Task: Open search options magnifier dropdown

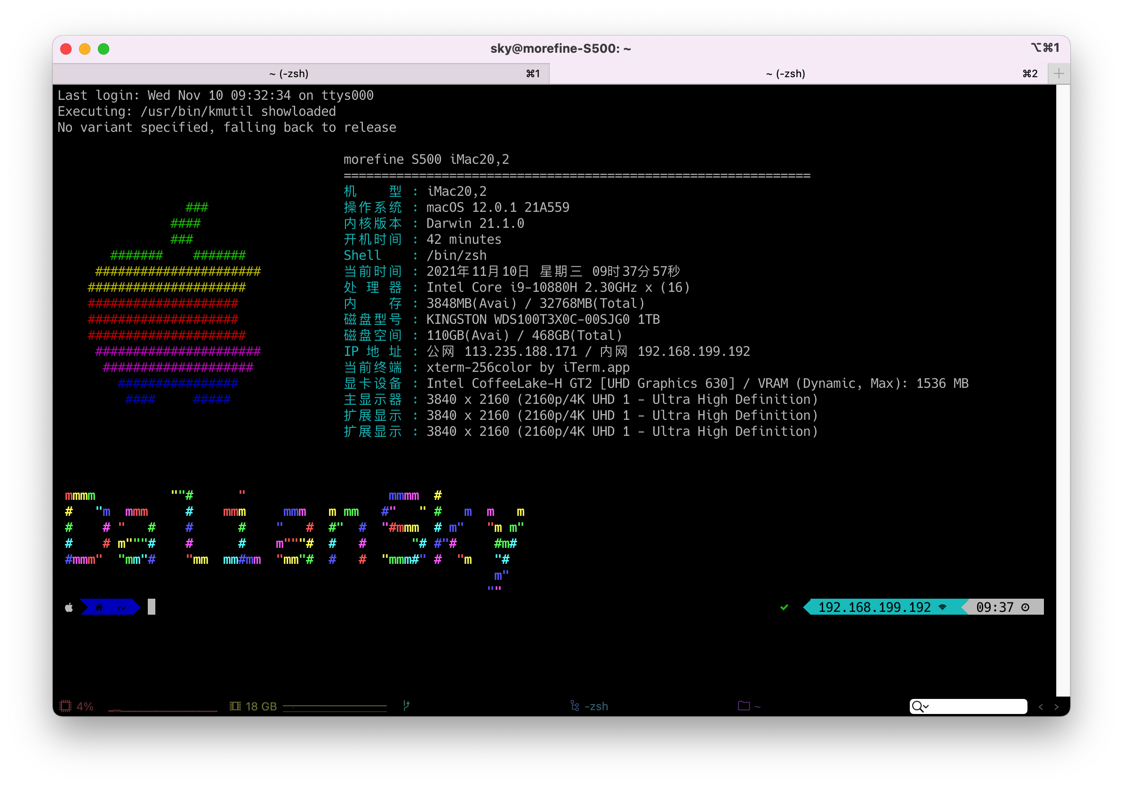Action: (920, 706)
